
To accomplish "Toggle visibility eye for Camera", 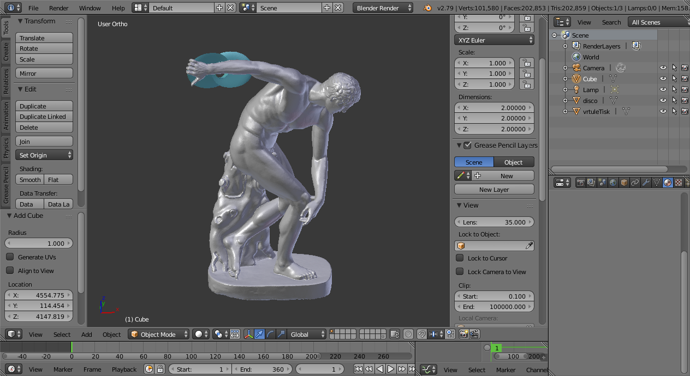I will tap(663, 68).
